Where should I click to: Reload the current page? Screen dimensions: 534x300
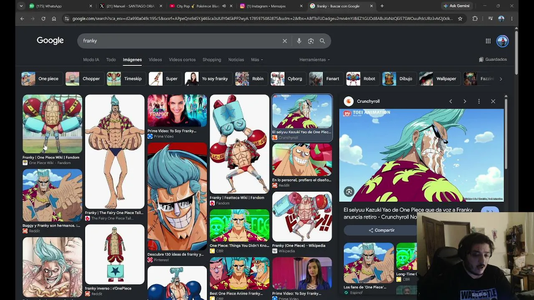pos(43,18)
